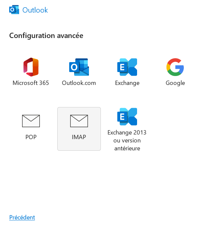Click the Configuration avancée heading
The height and width of the screenshot is (230, 200).
click(46, 36)
